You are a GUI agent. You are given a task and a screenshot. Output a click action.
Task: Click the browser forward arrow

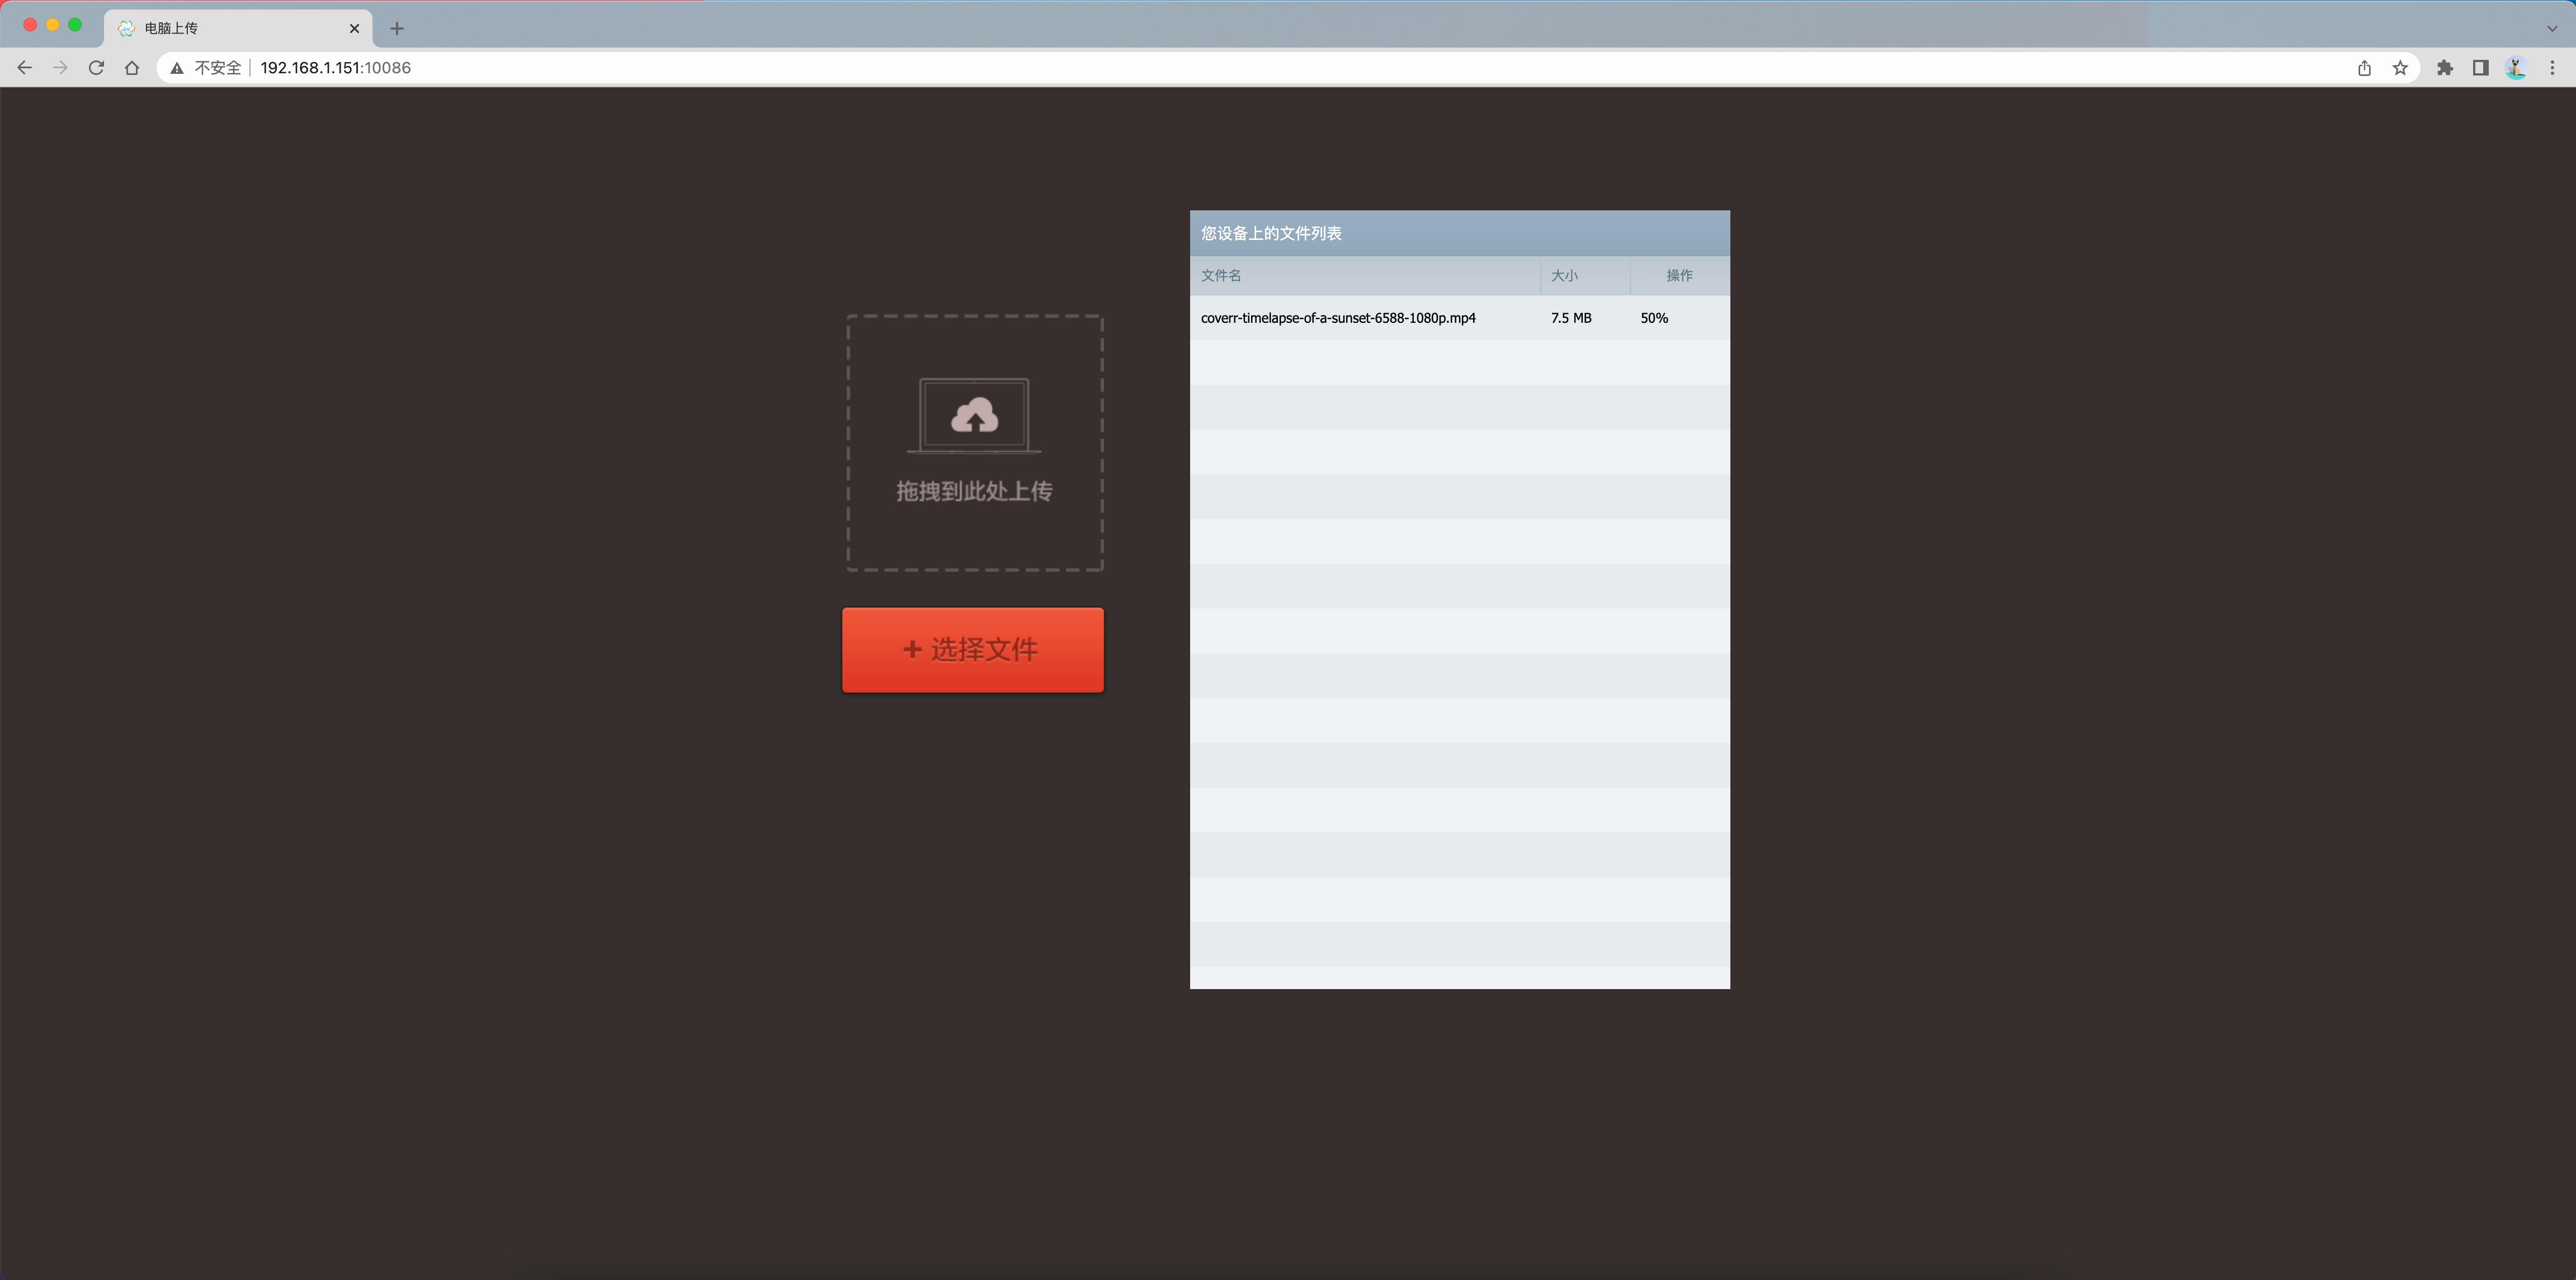coord(61,68)
